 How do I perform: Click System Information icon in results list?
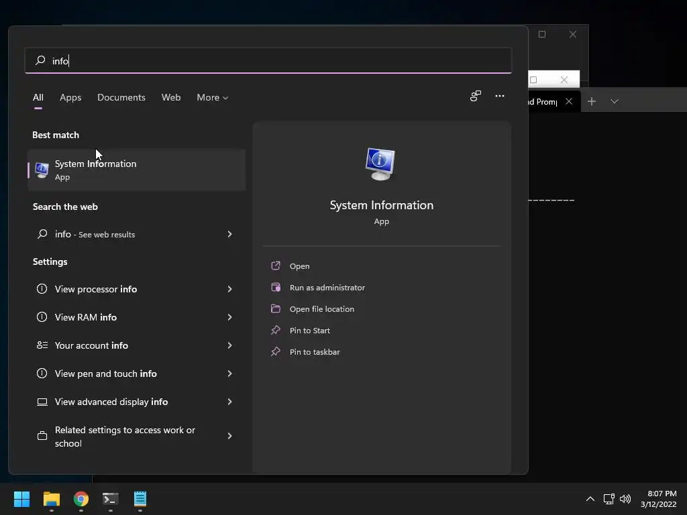point(42,170)
